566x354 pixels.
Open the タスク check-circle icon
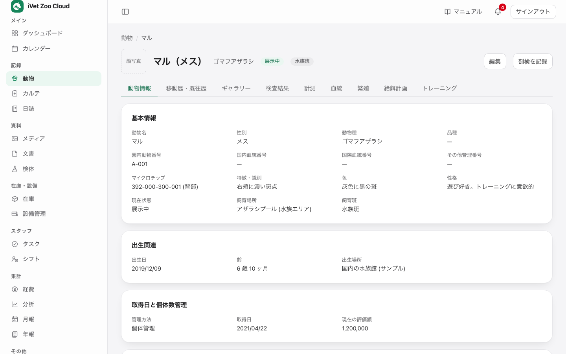(15, 244)
